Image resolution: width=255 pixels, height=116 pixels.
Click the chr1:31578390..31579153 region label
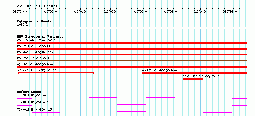tap(37, 6)
